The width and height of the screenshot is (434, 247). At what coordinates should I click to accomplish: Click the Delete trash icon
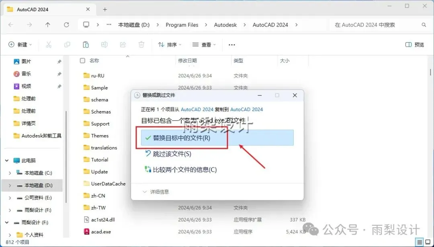[141, 45]
